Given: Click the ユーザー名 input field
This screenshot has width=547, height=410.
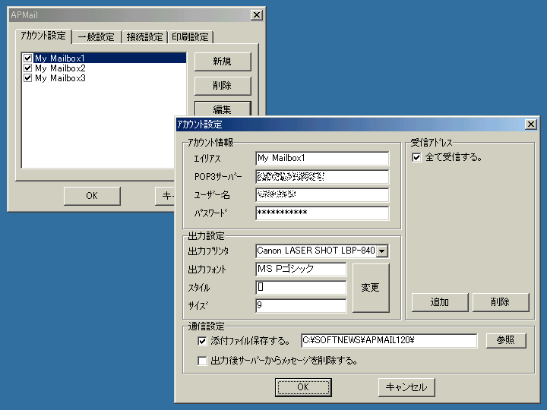Looking at the screenshot, I should [x=322, y=195].
